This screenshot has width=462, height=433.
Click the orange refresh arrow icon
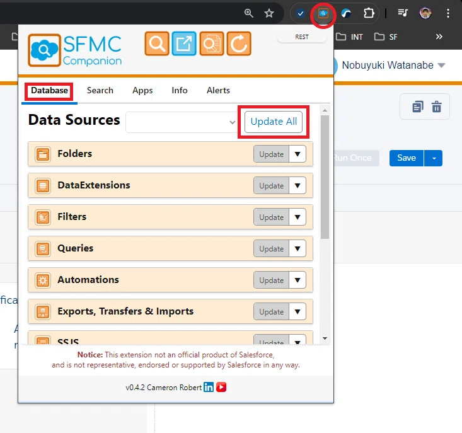point(239,43)
